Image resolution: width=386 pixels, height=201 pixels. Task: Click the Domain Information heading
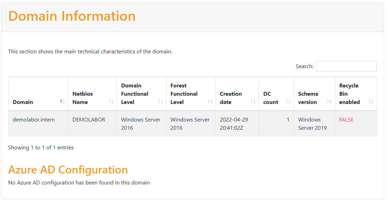[72, 16]
